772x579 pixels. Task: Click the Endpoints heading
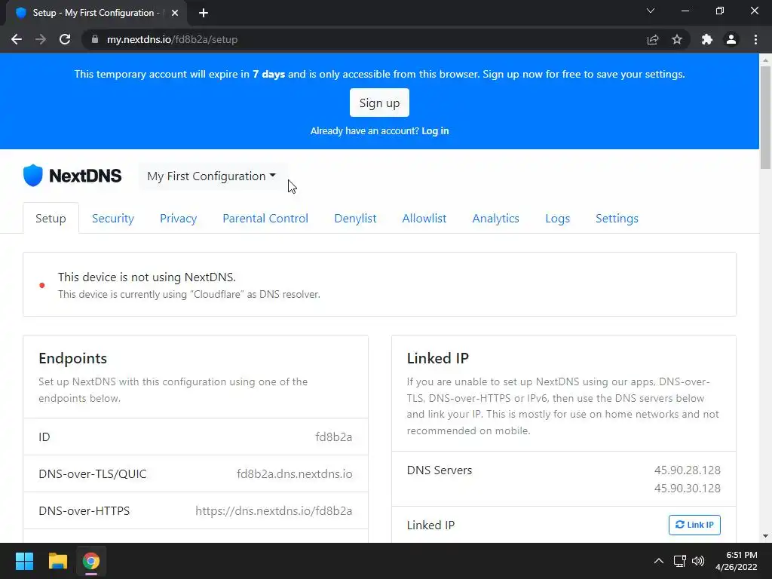tap(73, 358)
